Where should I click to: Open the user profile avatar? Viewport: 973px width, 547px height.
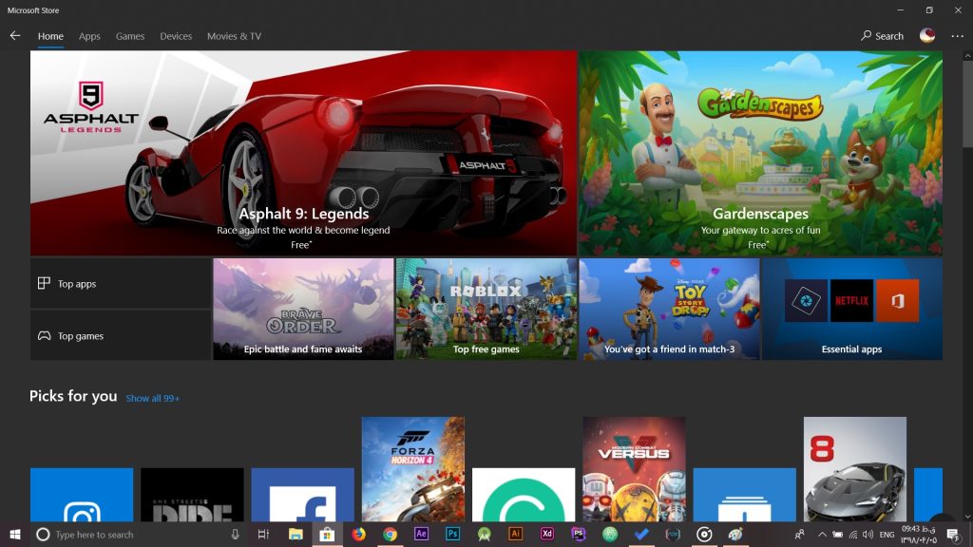click(x=927, y=36)
